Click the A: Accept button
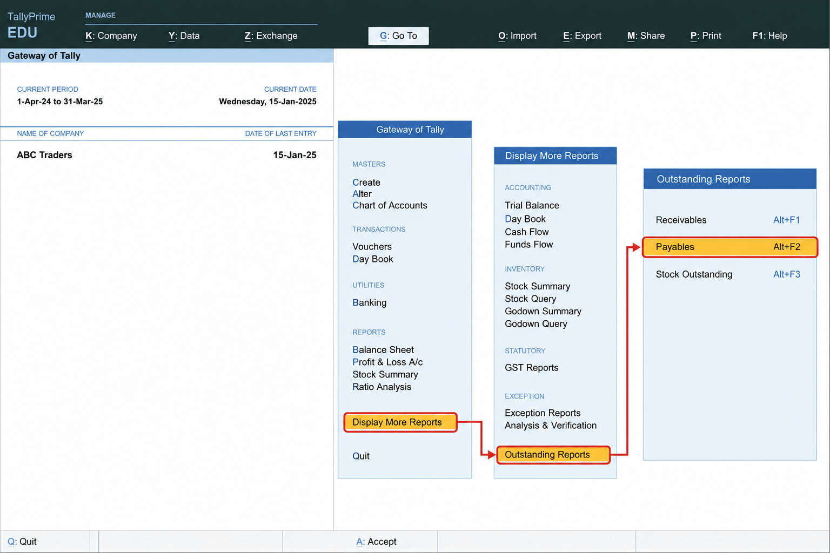 [376, 542]
